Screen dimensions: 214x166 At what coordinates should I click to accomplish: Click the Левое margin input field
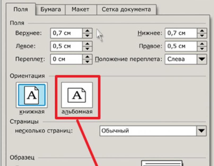point(67,46)
